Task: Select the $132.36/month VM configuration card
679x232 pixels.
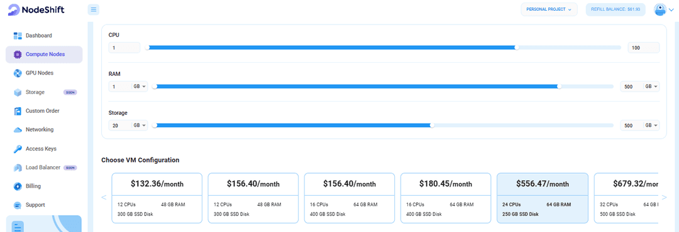Action: point(157,198)
